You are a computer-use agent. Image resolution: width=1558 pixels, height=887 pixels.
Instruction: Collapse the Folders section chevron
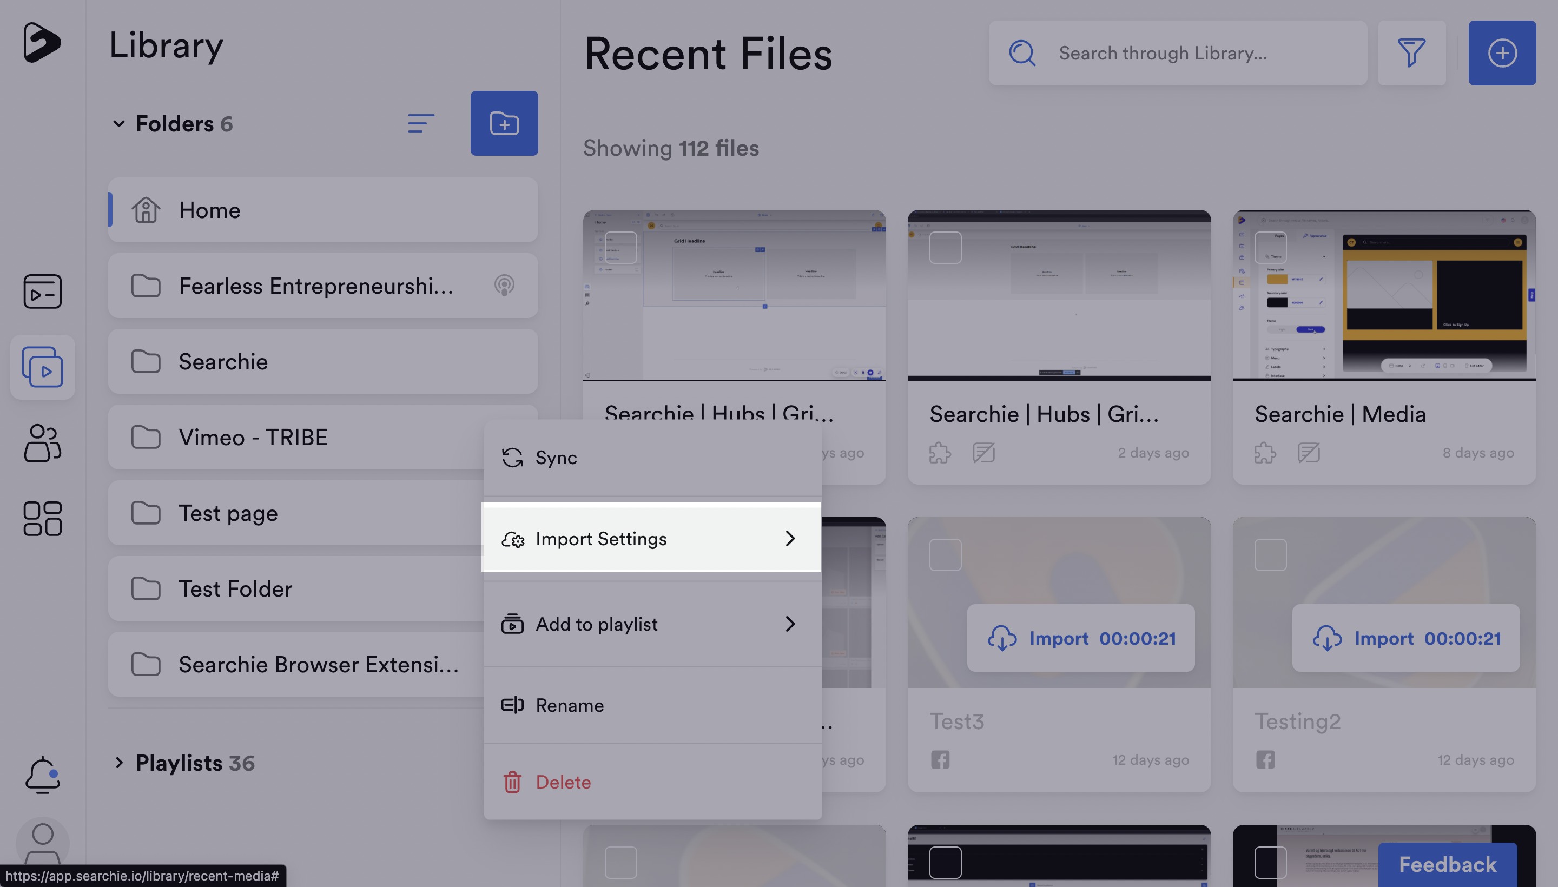(x=118, y=124)
